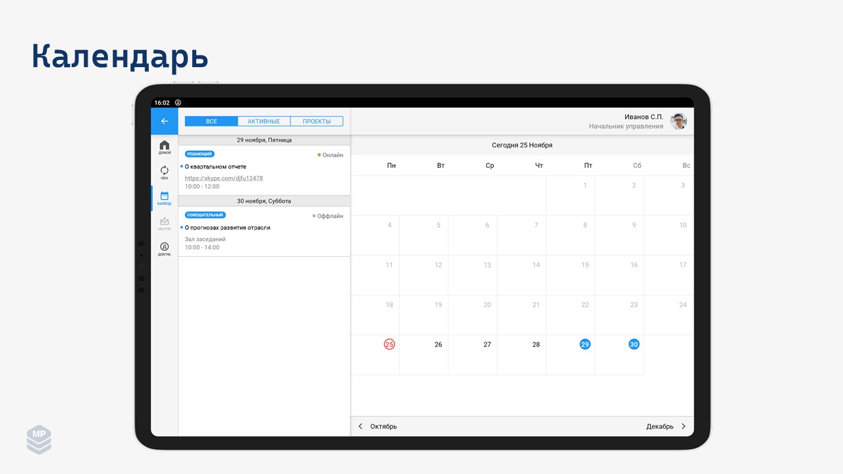Go to next month Декабрь

[666, 427]
